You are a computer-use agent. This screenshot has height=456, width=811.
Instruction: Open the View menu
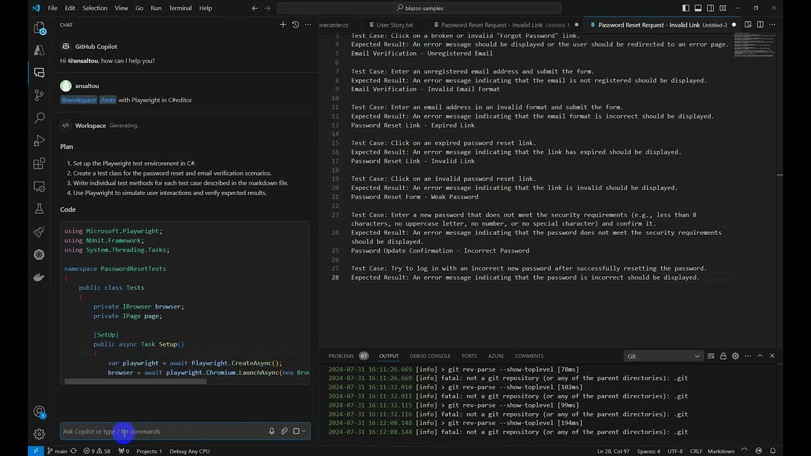[121, 8]
